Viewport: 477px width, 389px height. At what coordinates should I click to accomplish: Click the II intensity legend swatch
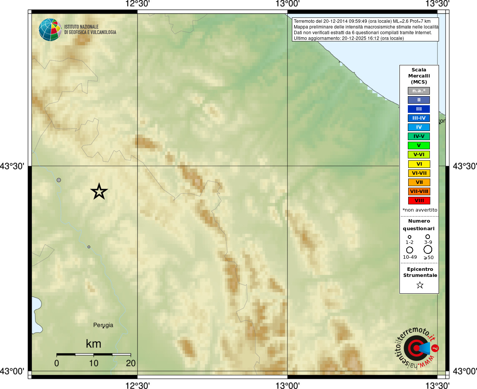(x=419, y=100)
